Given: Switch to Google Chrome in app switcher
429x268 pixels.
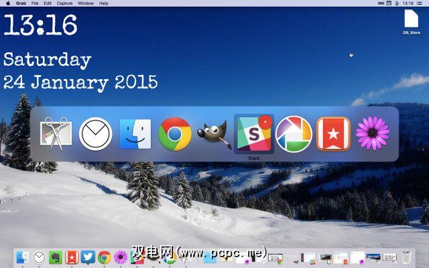Looking at the screenshot, I should tap(175, 134).
